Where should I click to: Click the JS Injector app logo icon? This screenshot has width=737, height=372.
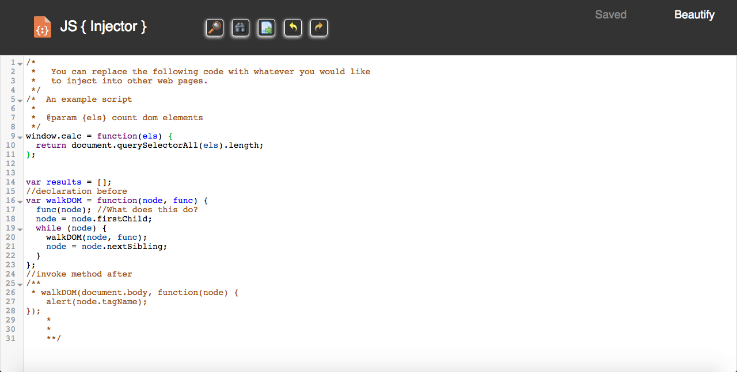coord(43,26)
